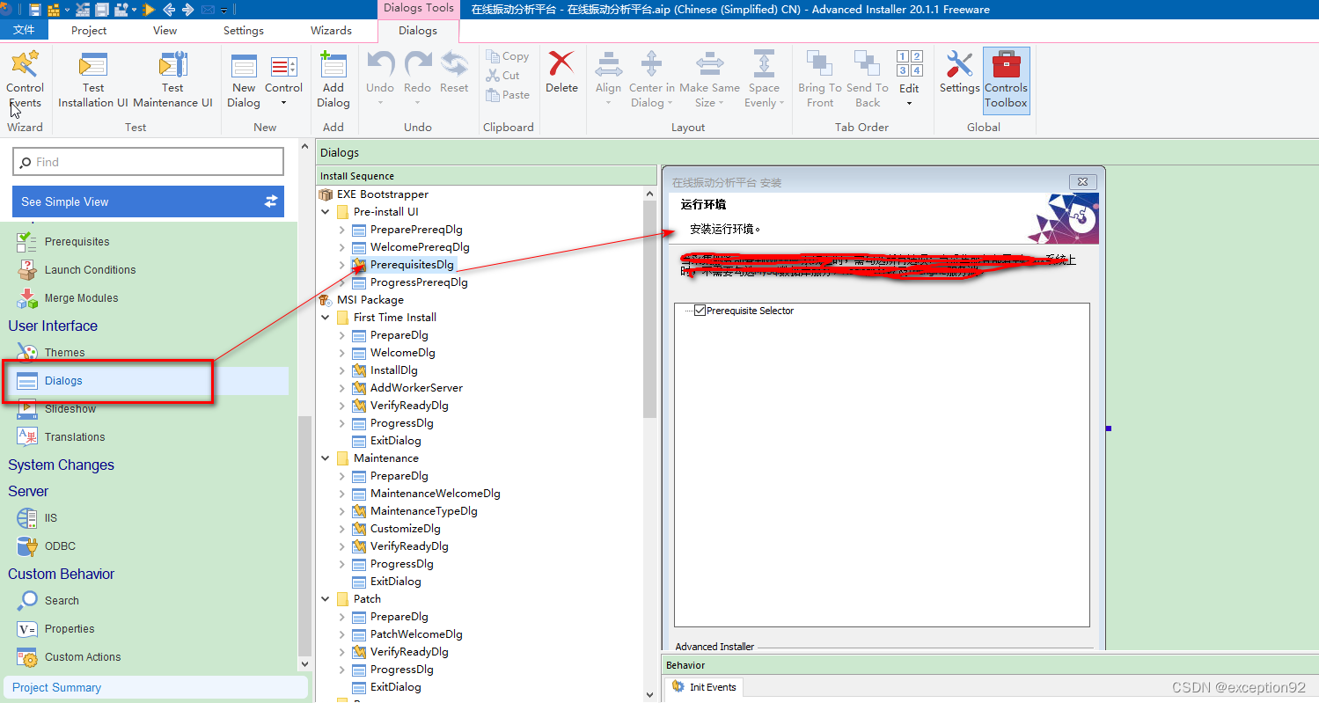This screenshot has width=1319, height=703.
Task: Open the Merge Modules page
Action: pos(81,297)
